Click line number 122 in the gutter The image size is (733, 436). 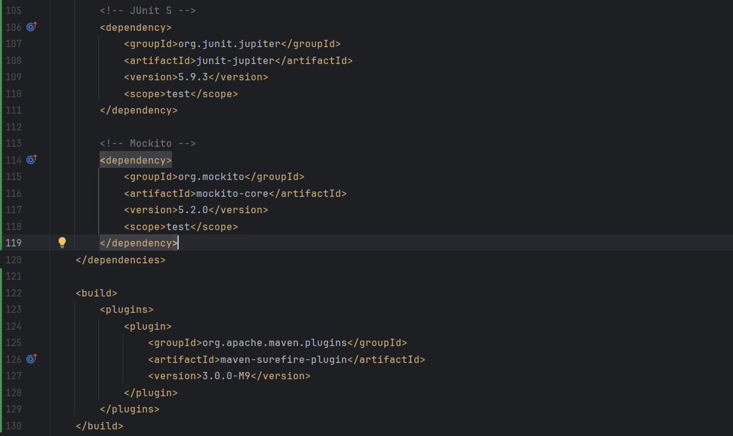13,293
